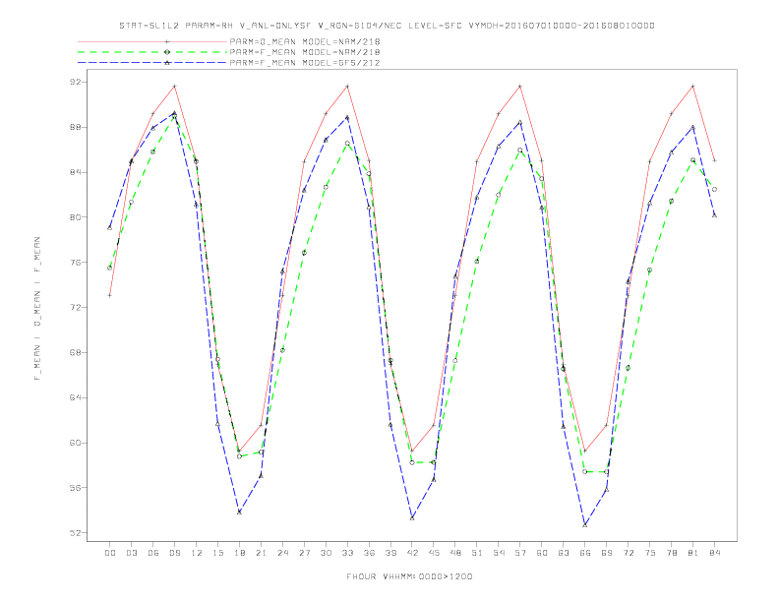Click x-axis tick label 09

[x=174, y=553]
